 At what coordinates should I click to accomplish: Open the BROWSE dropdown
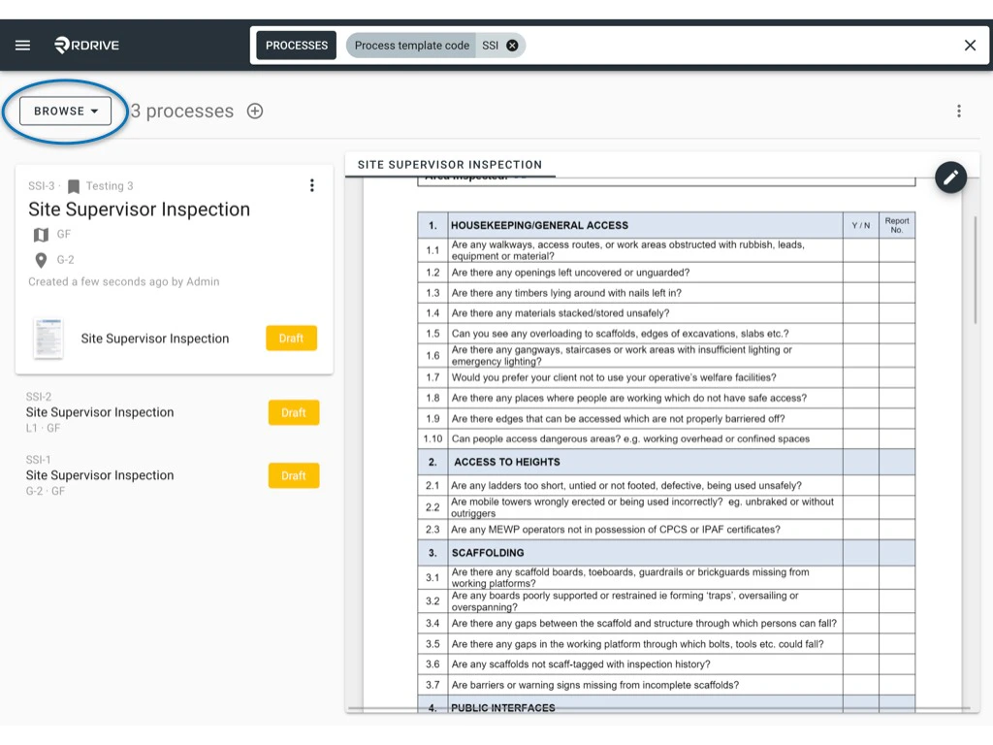(65, 111)
